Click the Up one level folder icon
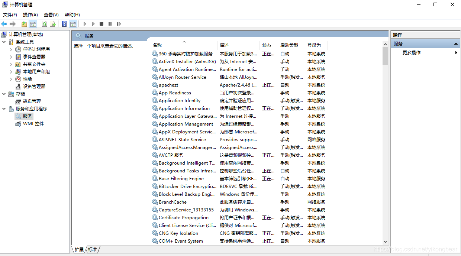The height and width of the screenshot is (256, 461). pyautogui.click(x=24, y=24)
